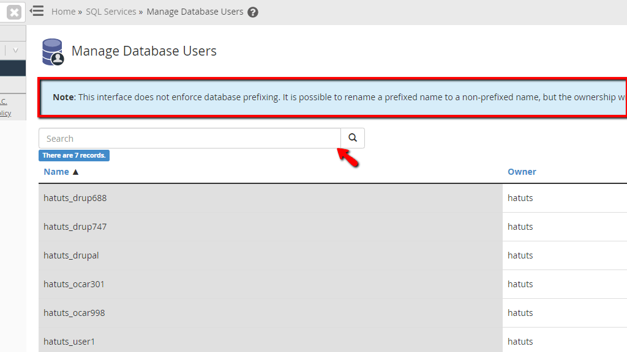Go to the Home breadcrumb link
This screenshot has height=352, width=627.
point(63,12)
